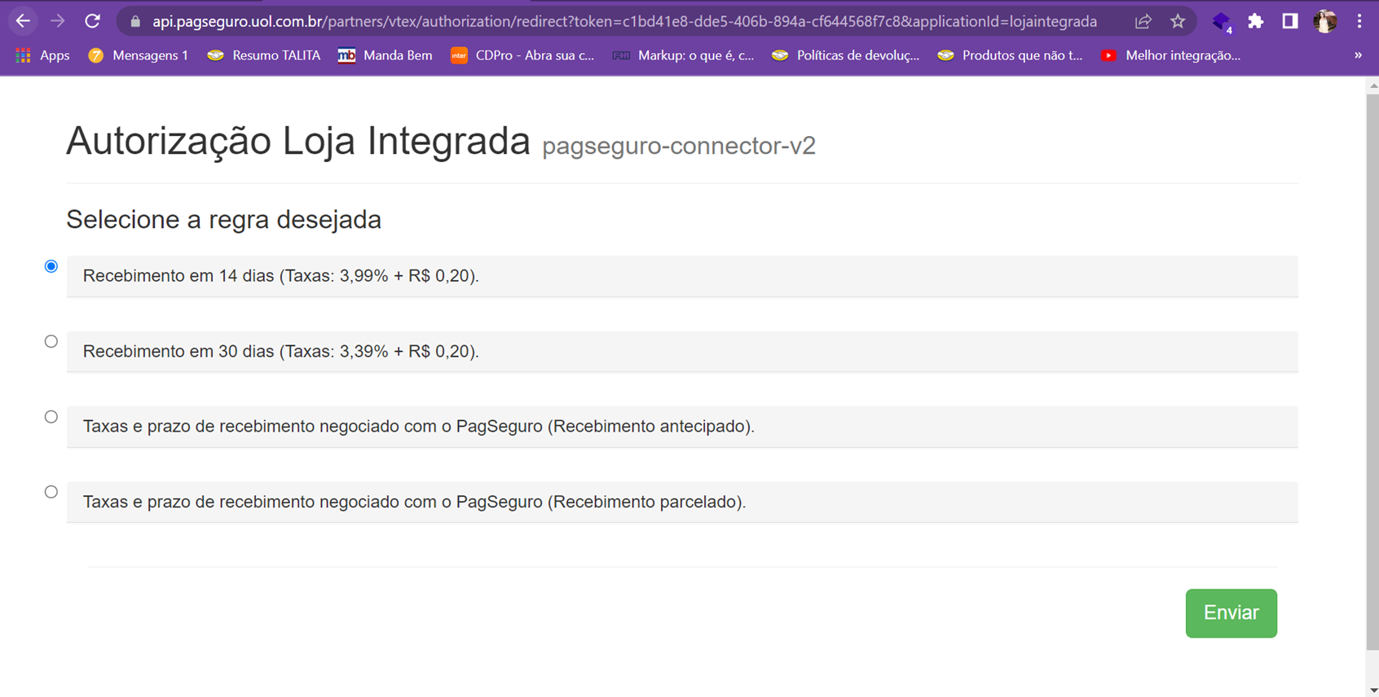The height and width of the screenshot is (697, 1379).
Task: Open the Markup: o que é bookmark
Action: (683, 55)
